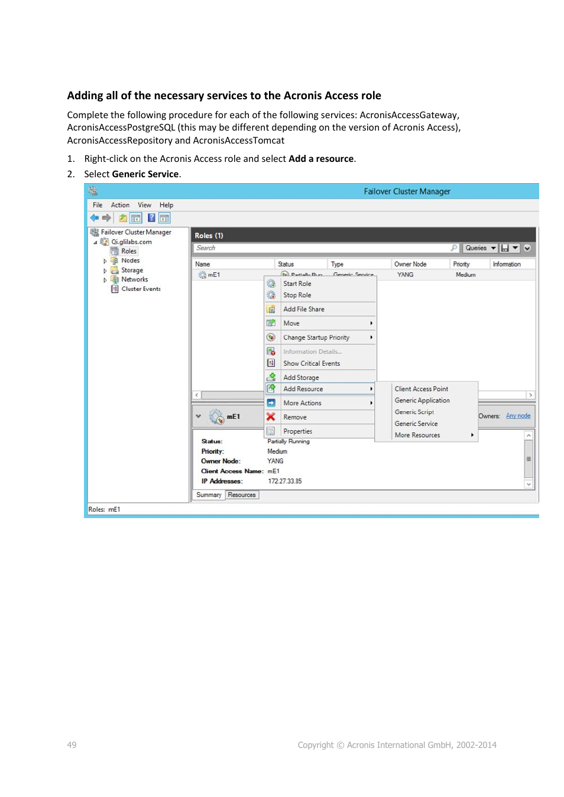Click the More Actions blue arrow icon

click(x=271, y=403)
